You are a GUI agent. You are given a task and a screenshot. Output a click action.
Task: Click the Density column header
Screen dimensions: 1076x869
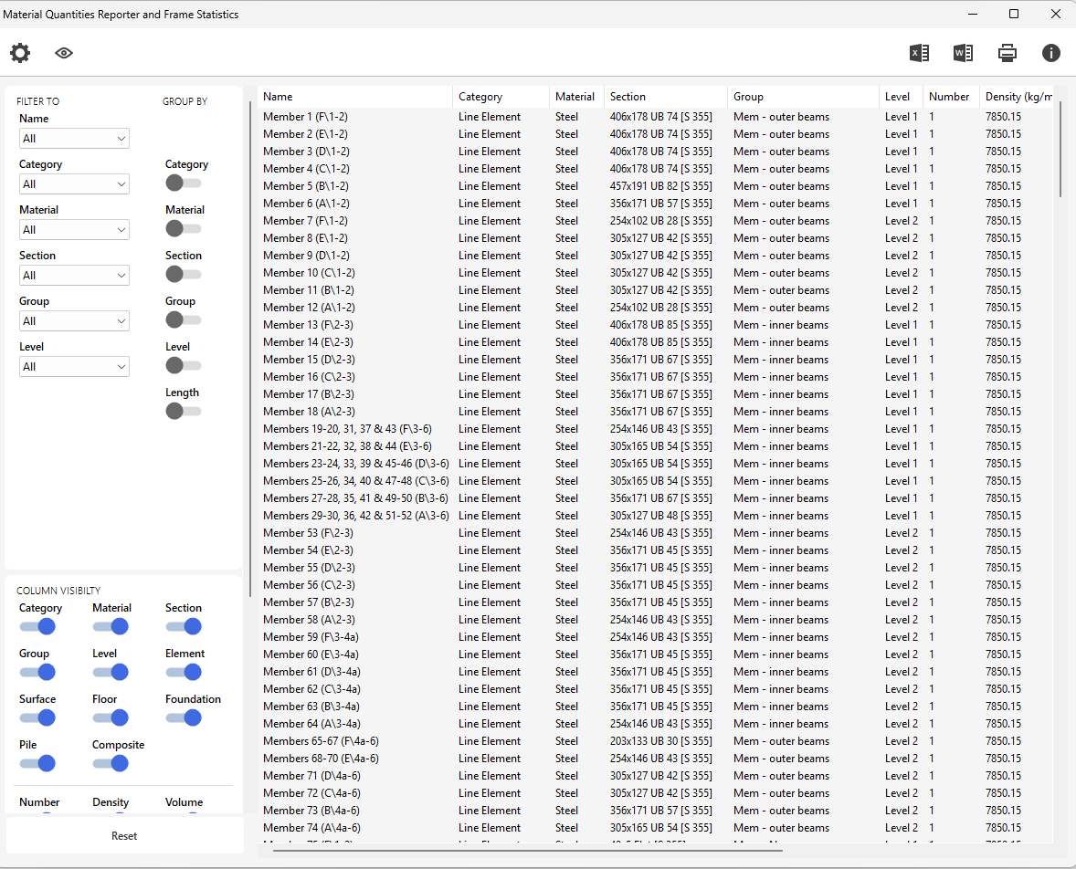coord(1017,97)
